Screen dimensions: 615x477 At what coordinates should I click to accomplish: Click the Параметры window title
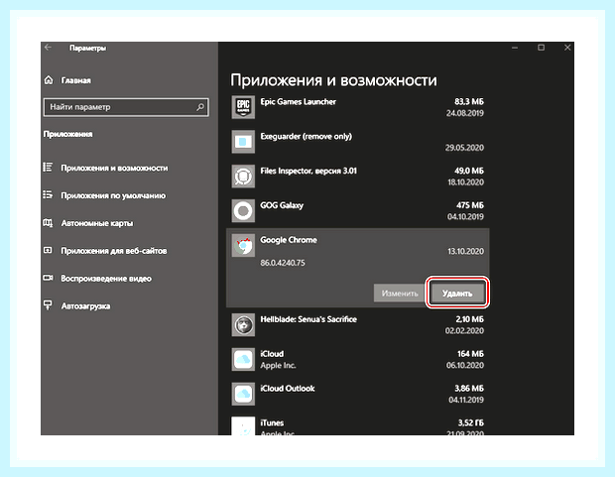(88, 48)
